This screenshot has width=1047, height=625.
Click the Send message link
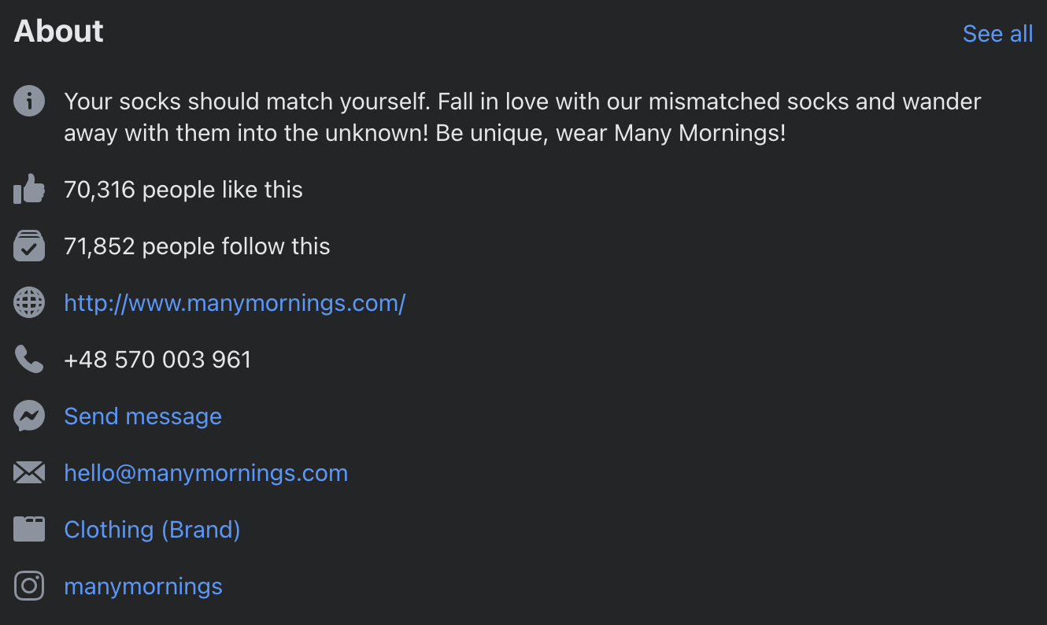142,416
